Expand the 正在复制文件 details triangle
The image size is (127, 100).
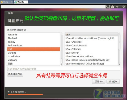(9, 92)
